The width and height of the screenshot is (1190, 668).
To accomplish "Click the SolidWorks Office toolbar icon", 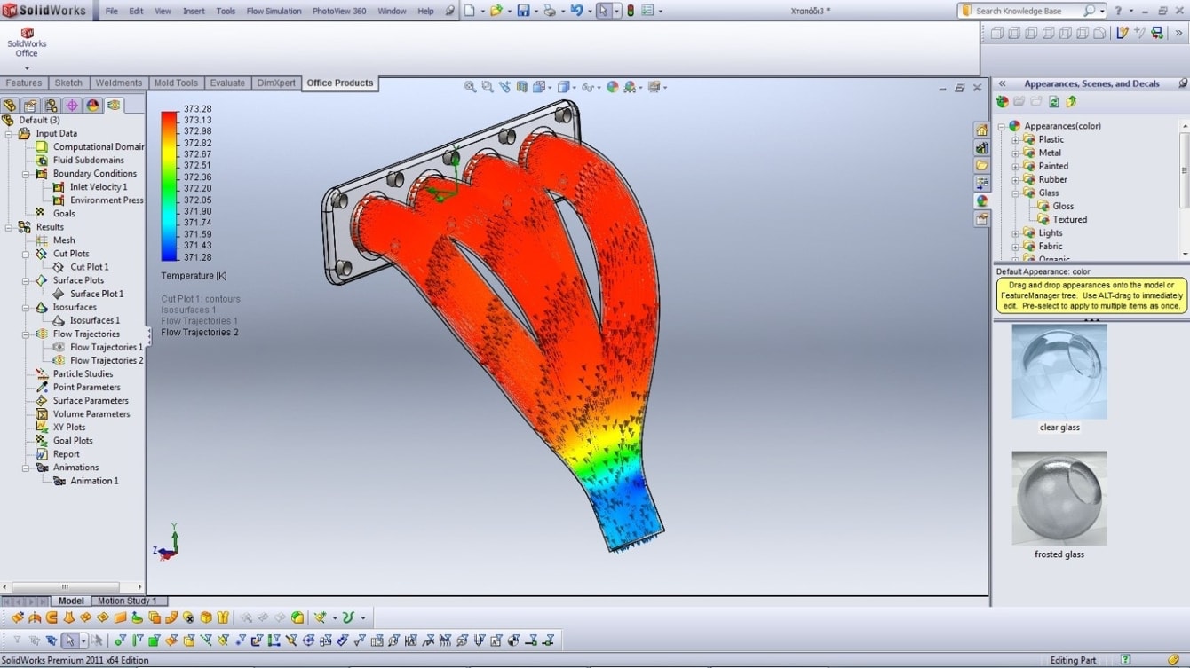I will 27,43.
